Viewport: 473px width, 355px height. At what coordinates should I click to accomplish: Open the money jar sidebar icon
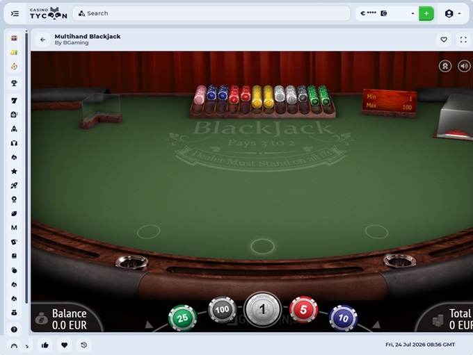pyautogui.click(x=14, y=313)
